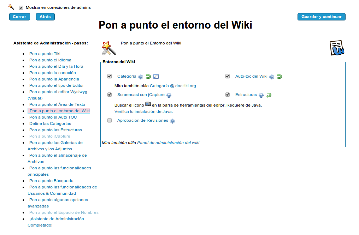Open the settings panel icon next to Categoría
The width and height of the screenshot is (359, 235).
click(x=156, y=77)
